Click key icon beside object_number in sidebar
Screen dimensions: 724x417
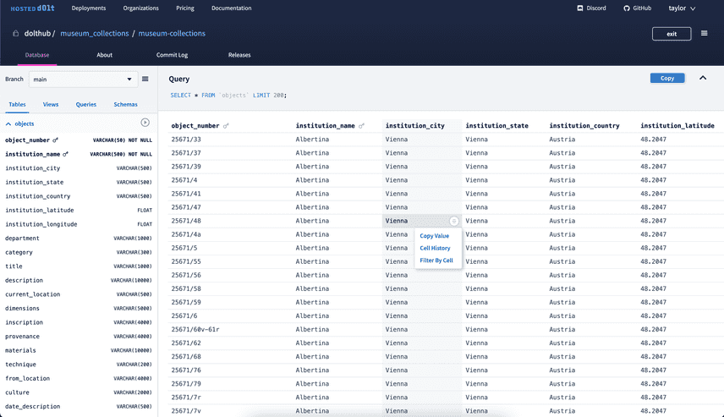point(56,140)
